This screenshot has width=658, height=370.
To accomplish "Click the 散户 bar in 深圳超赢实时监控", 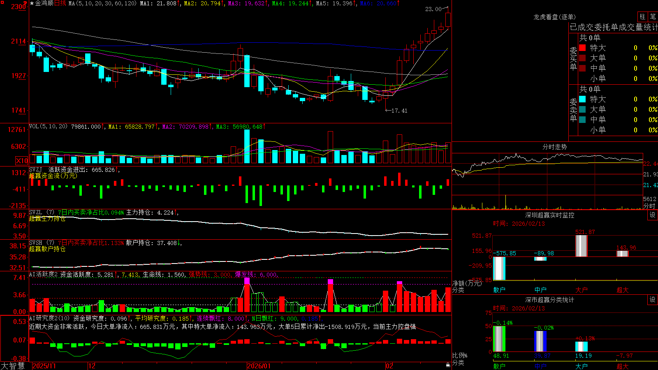I will pos(499,268).
